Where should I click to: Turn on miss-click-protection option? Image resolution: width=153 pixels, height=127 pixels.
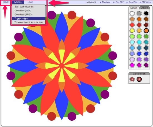pyautogui.click(x=28, y=22)
